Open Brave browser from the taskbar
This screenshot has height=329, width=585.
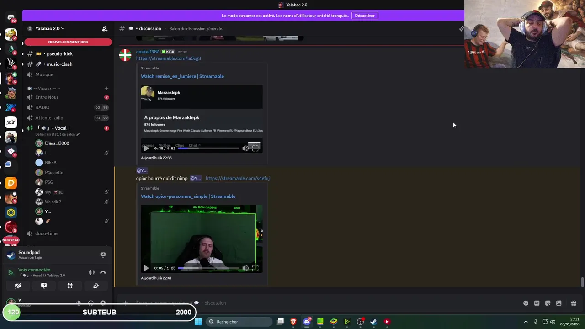(293, 322)
